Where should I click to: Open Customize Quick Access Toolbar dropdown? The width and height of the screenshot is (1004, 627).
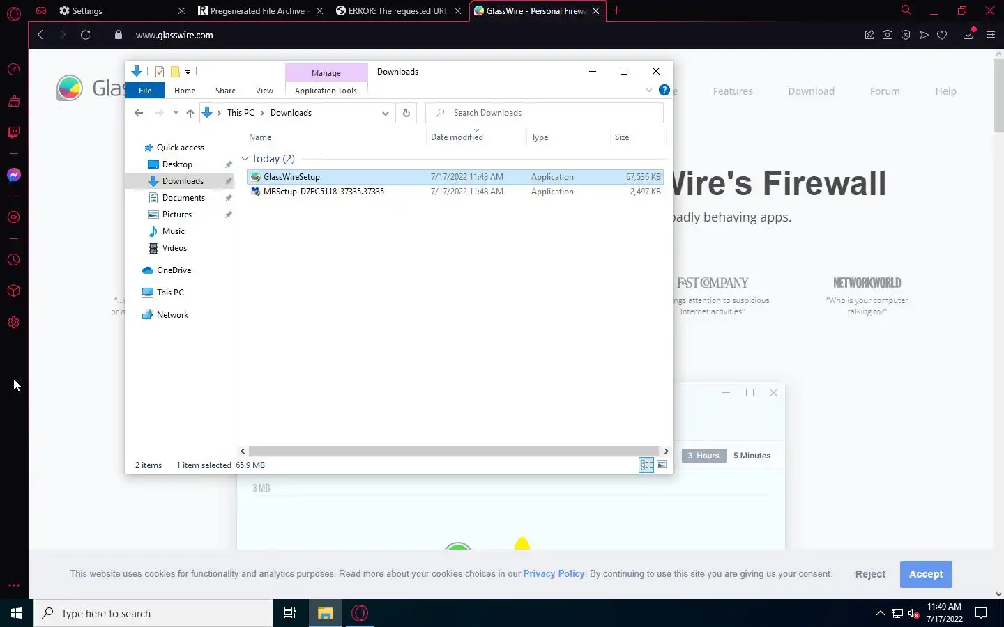click(x=188, y=72)
